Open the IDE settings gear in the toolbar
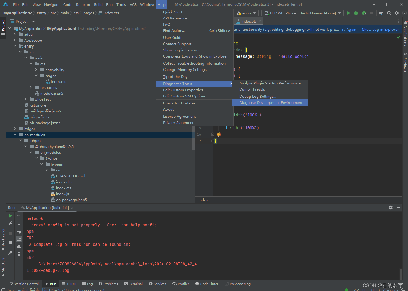Screen dimensions: 408x291 pos(397,13)
